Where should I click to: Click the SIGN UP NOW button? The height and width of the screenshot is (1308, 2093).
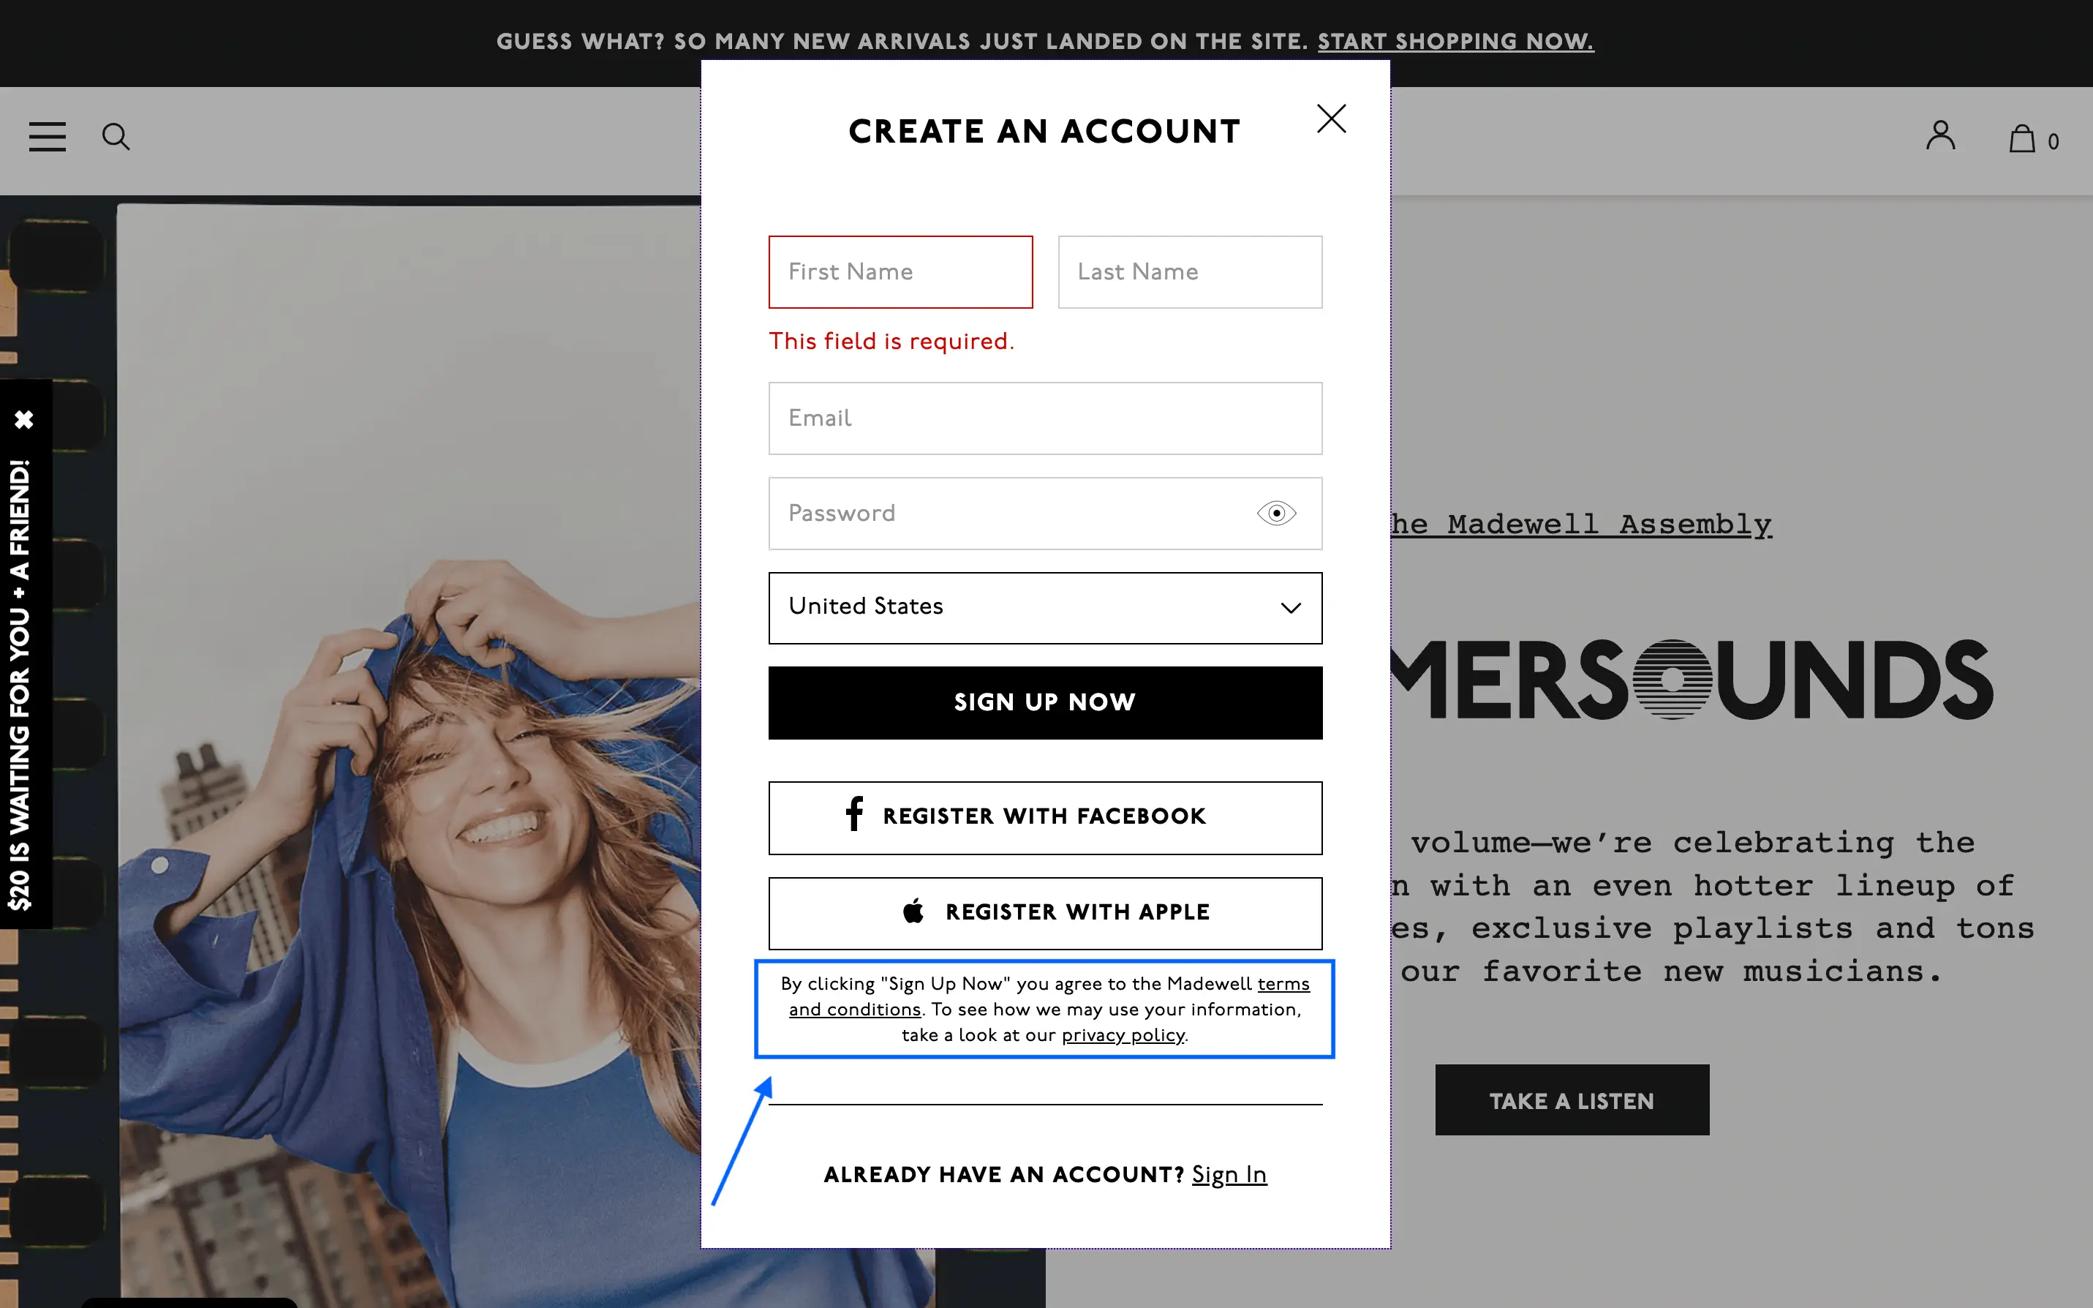point(1045,702)
